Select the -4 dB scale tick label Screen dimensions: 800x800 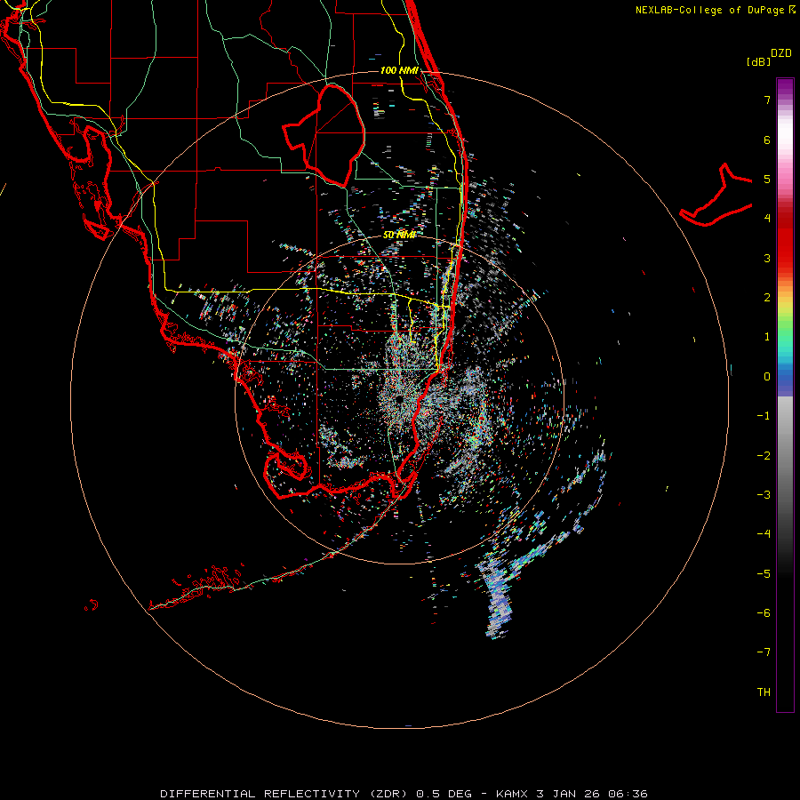(764, 533)
